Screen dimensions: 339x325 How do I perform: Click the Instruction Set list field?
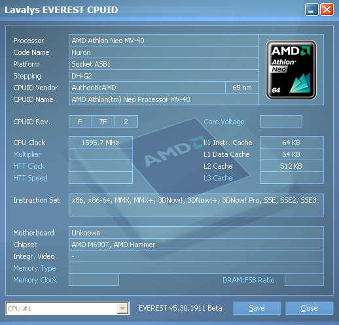point(196,205)
